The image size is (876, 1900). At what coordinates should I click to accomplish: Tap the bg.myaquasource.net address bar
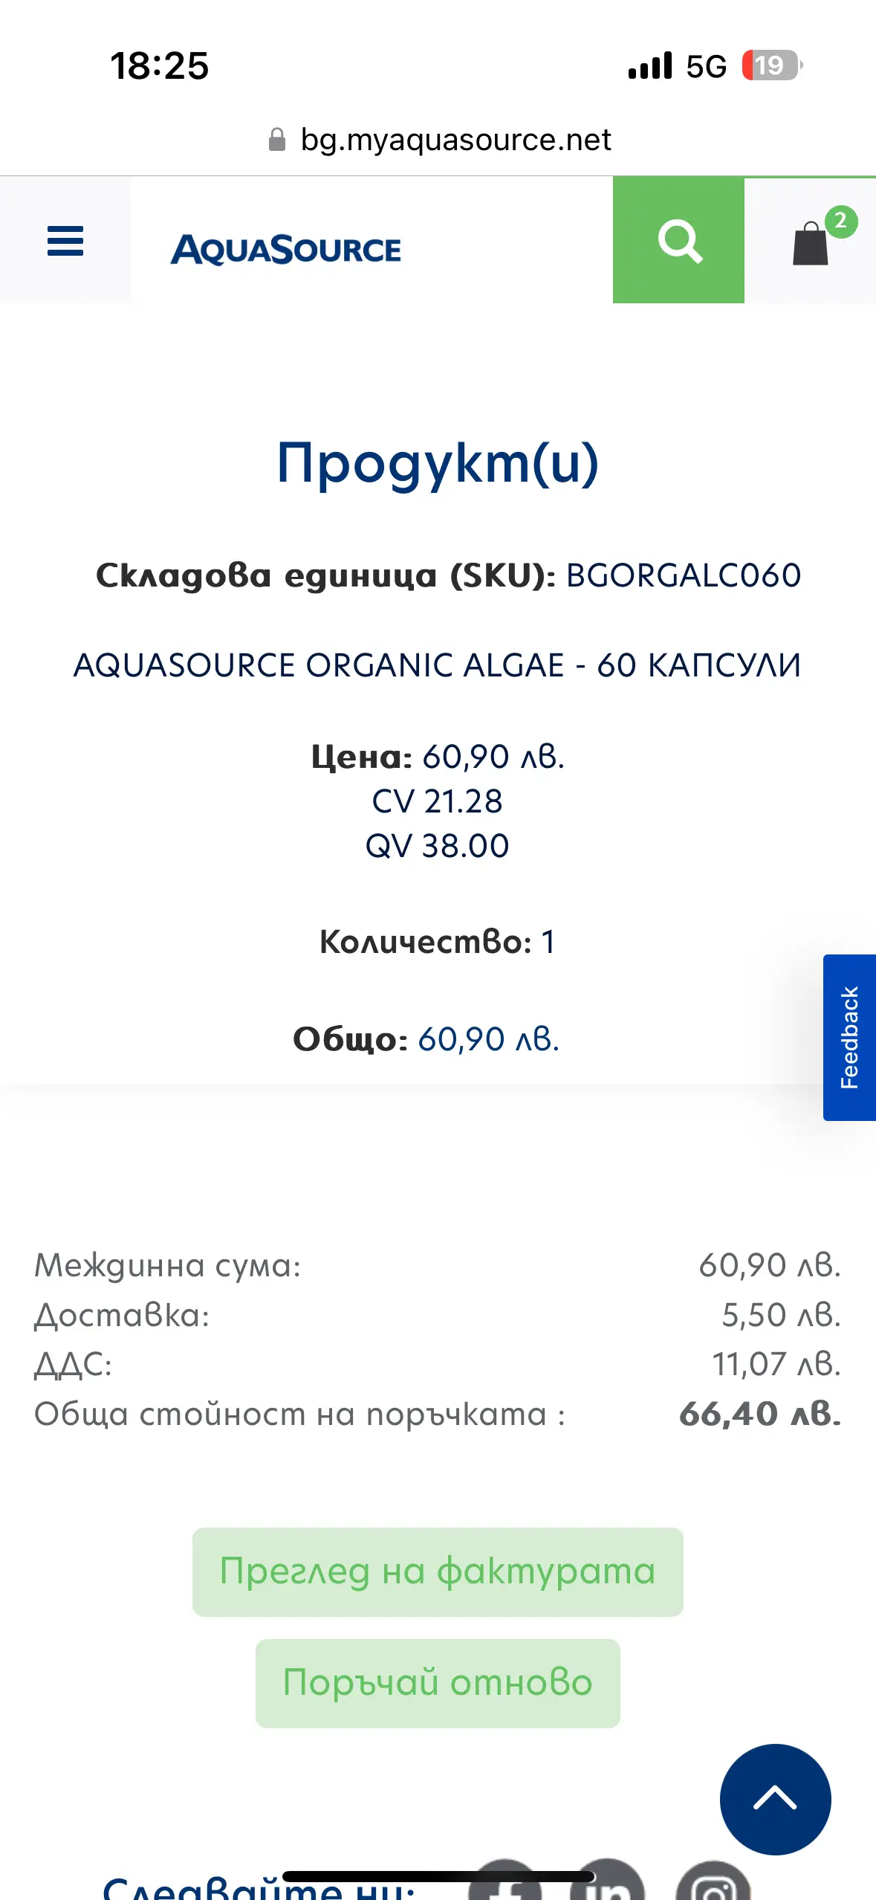click(455, 140)
